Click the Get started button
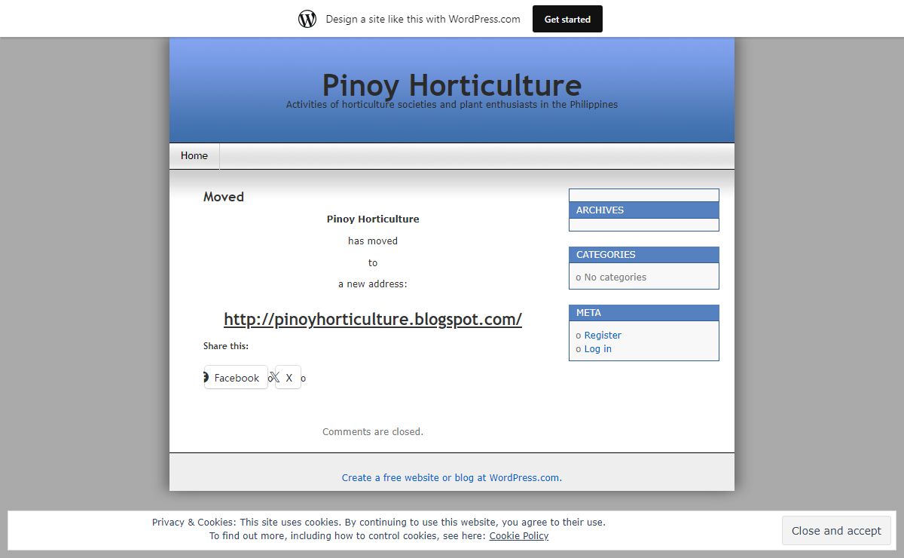 click(567, 19)
